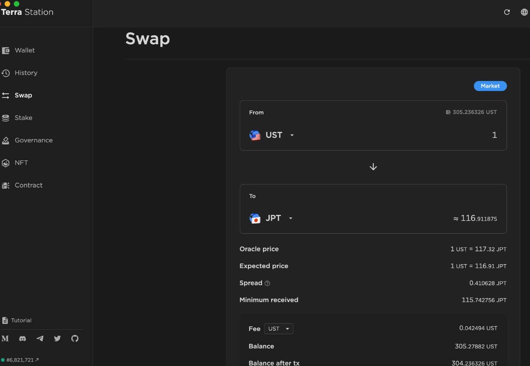Click the Terra Station logo
The height and width of the screenshot is (366, 530).
pyautogui.click(x=27, y=12)
